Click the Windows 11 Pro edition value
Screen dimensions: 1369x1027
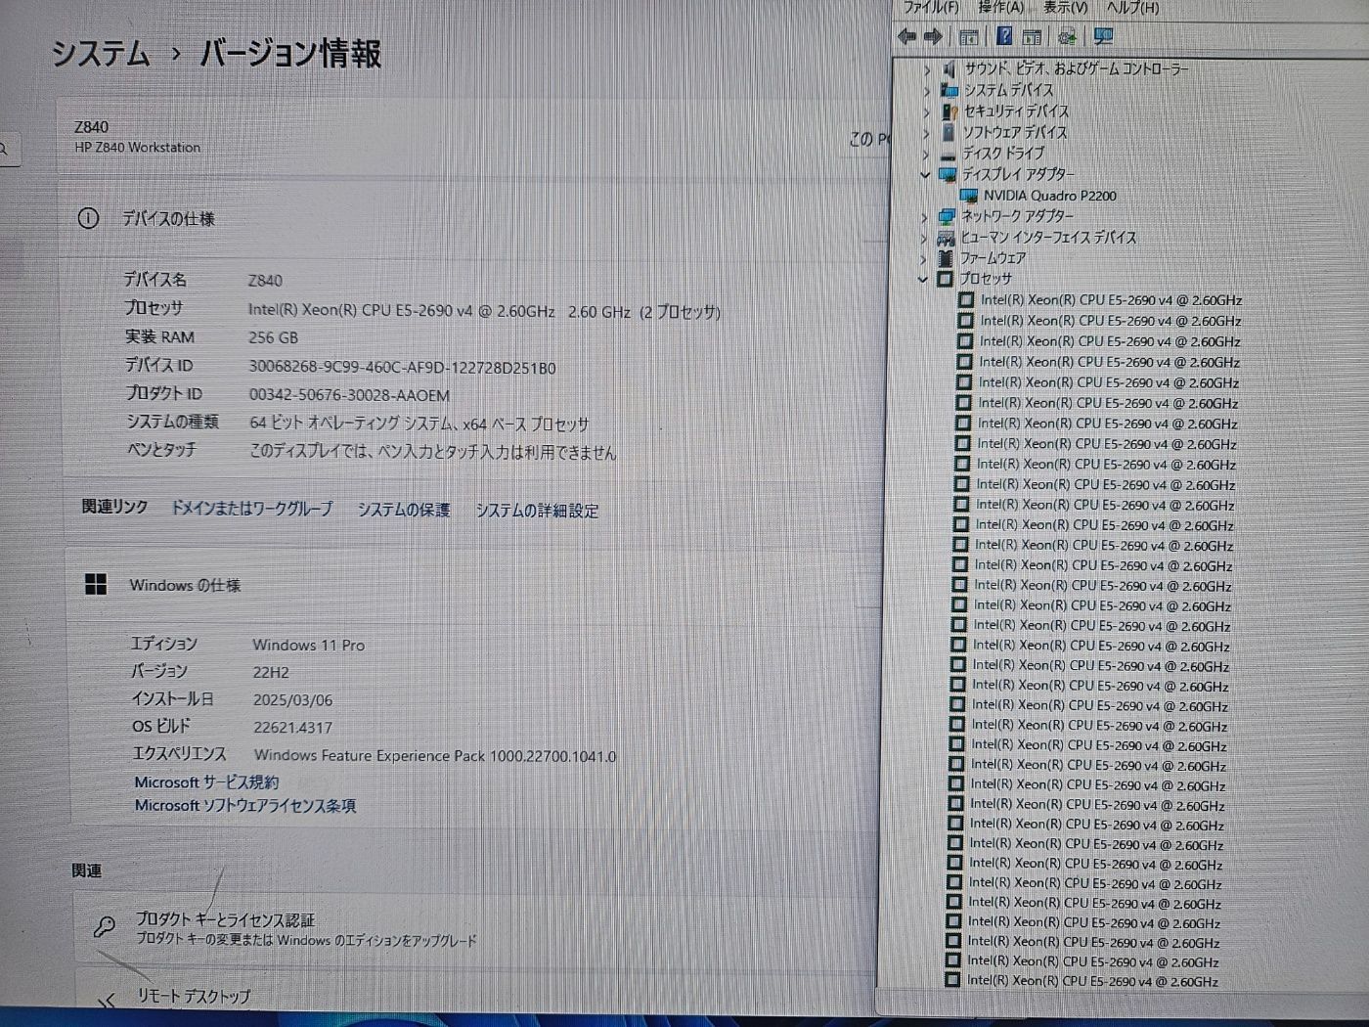pyautogui.click(x=308, y=646)
